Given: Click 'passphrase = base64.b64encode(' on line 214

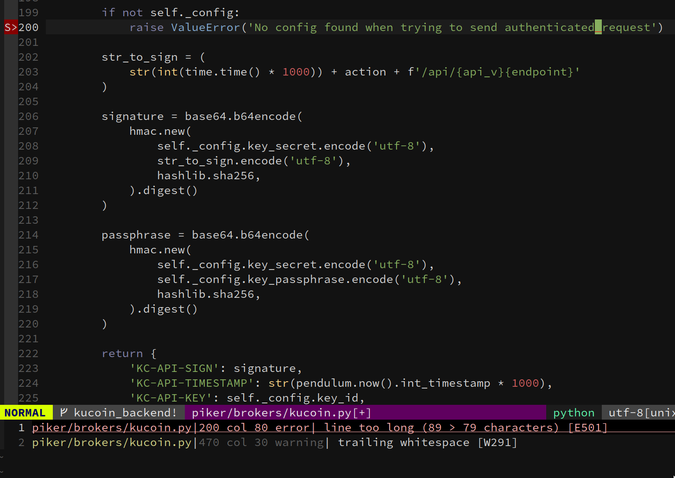Looking at the screenshot, I should point(205,235).
